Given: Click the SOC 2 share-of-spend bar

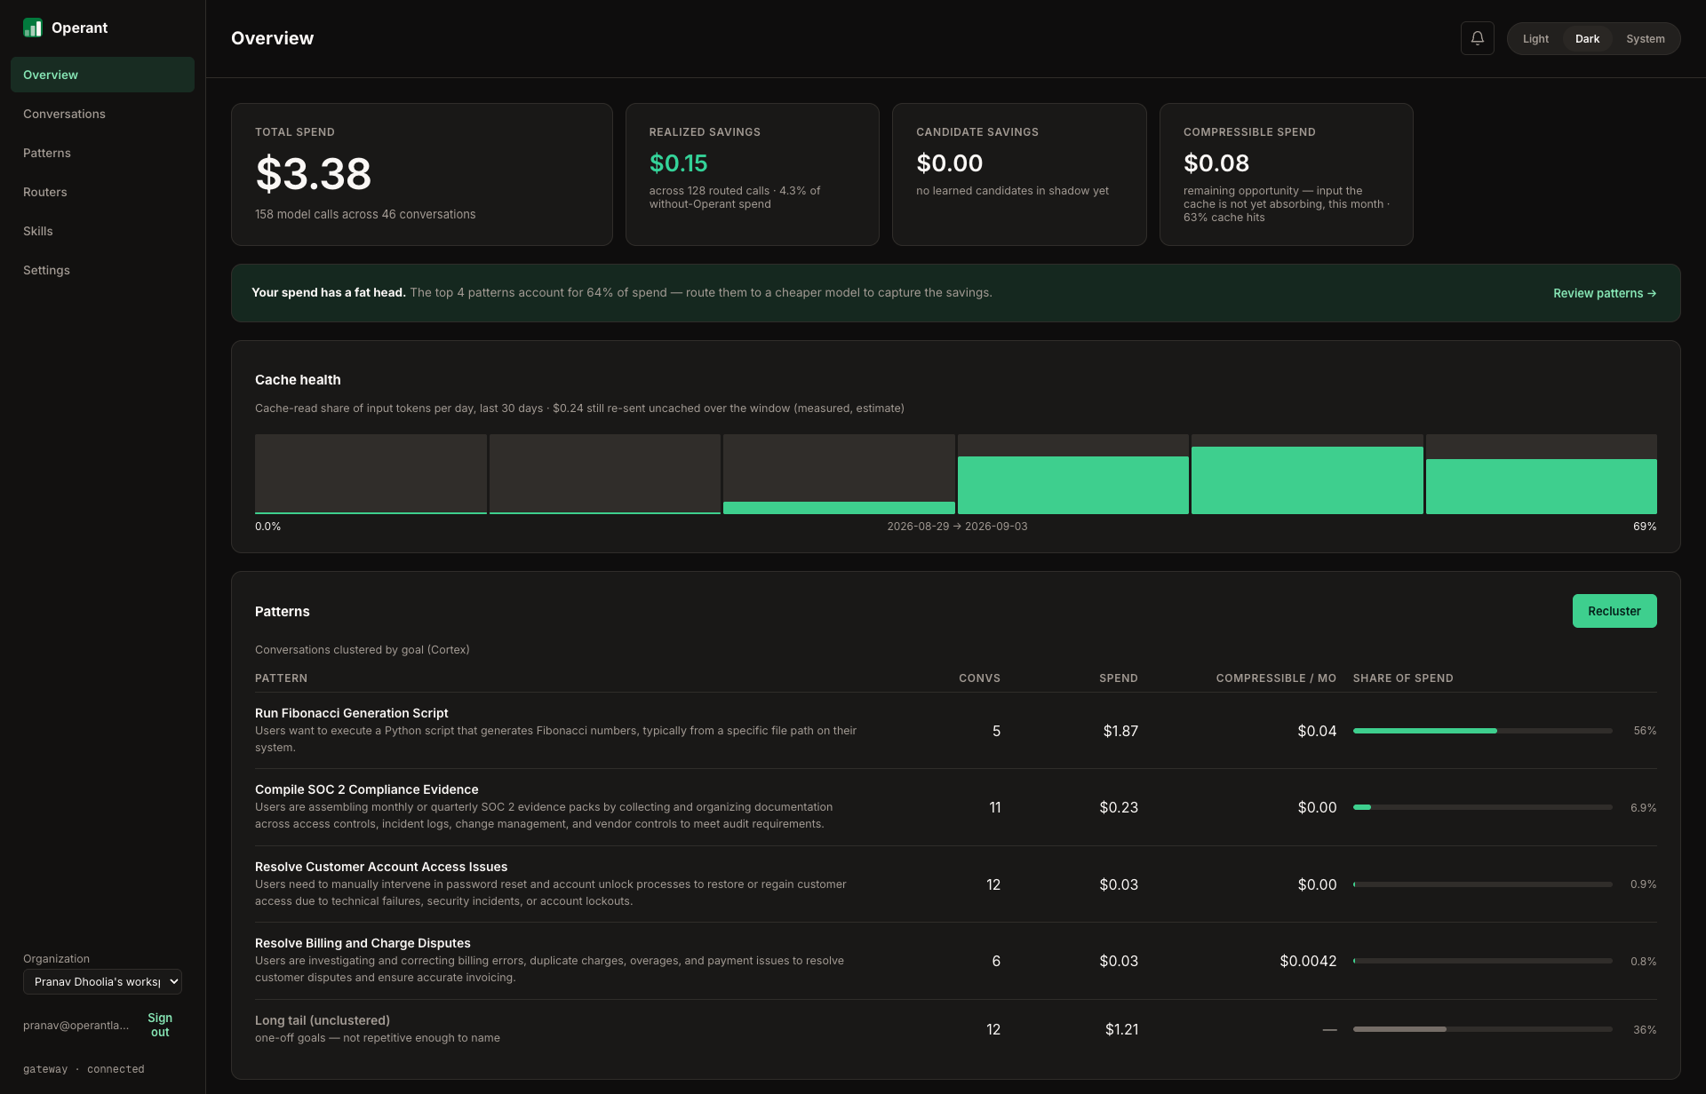Looking at the screenshot, I should click(1482, 807).
